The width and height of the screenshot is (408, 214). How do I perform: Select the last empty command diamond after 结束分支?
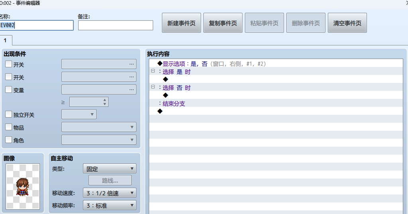coord(160,111)
